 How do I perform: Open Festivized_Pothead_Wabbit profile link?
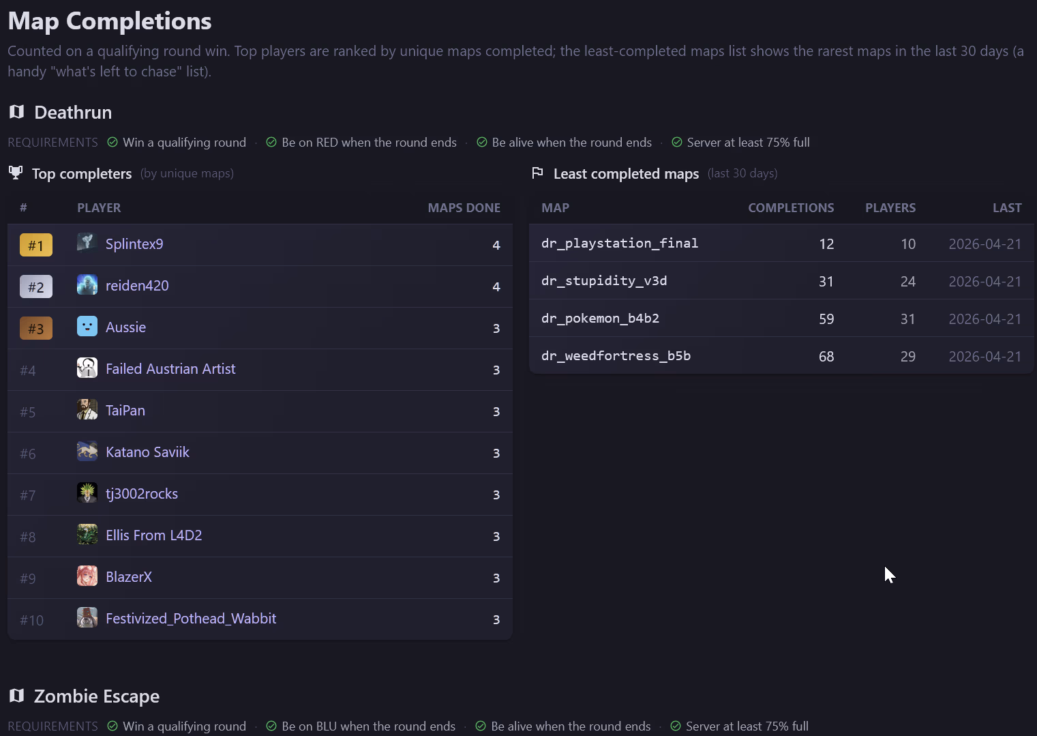click(191, 618)
